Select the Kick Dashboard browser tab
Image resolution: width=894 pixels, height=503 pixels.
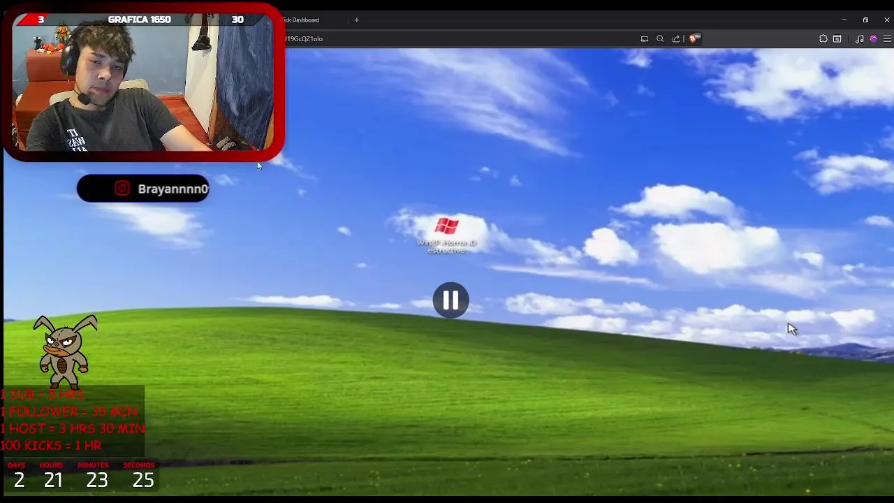(x=301, y=20)
